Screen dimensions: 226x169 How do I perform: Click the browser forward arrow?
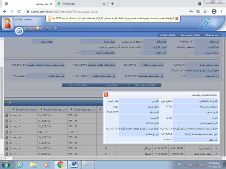coord(12,12)
